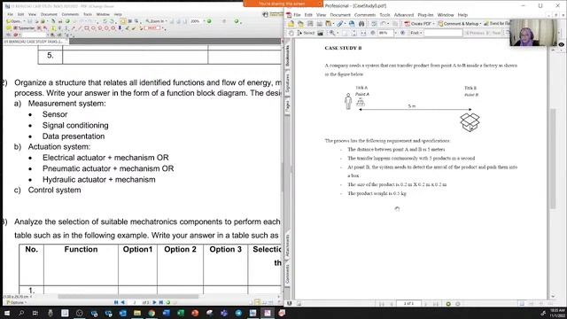Click the Acrobat open folder icon
Screen dimensions: 567x319
pyautogui.click(x=291, y=24)
